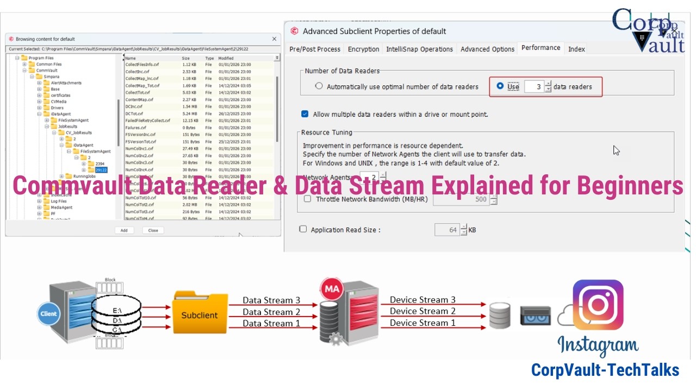Uncheck Allow multiple data readers checkbox
Image resolution: width=696 pixels, height=391 pixels.
click(x=305, y=114)
